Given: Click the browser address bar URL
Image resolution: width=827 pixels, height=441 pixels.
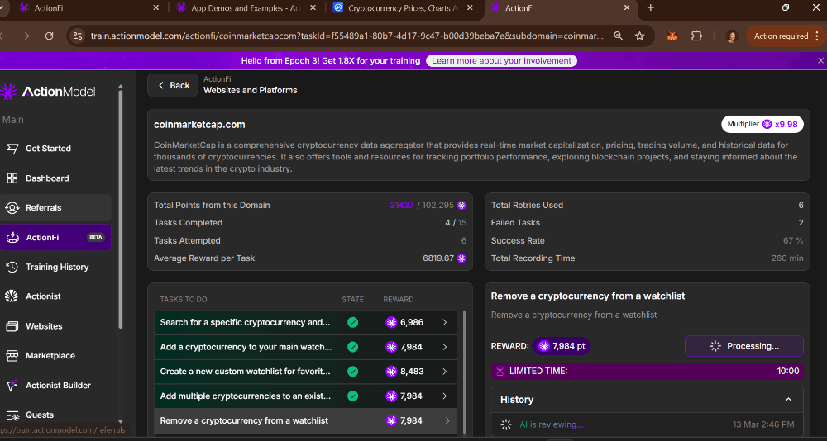Looking at the screenshot, I should pyautogui.click(x=347, y=36).
